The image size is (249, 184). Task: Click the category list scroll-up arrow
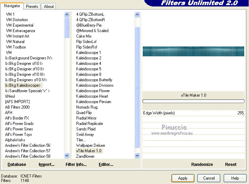(67, 15)
